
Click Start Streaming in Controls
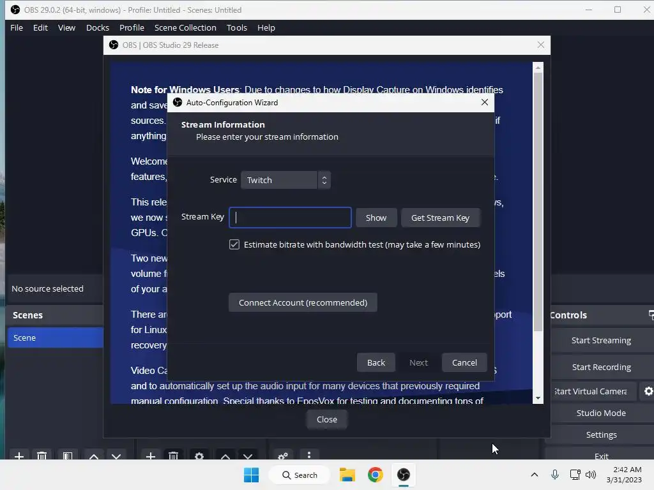[601, 341]
